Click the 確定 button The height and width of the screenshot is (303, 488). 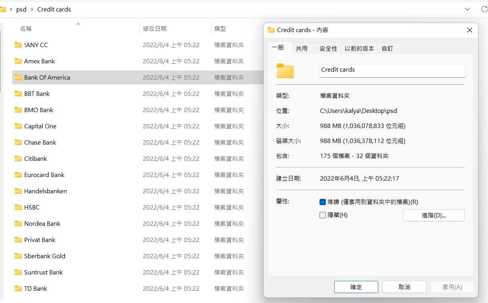356,287
